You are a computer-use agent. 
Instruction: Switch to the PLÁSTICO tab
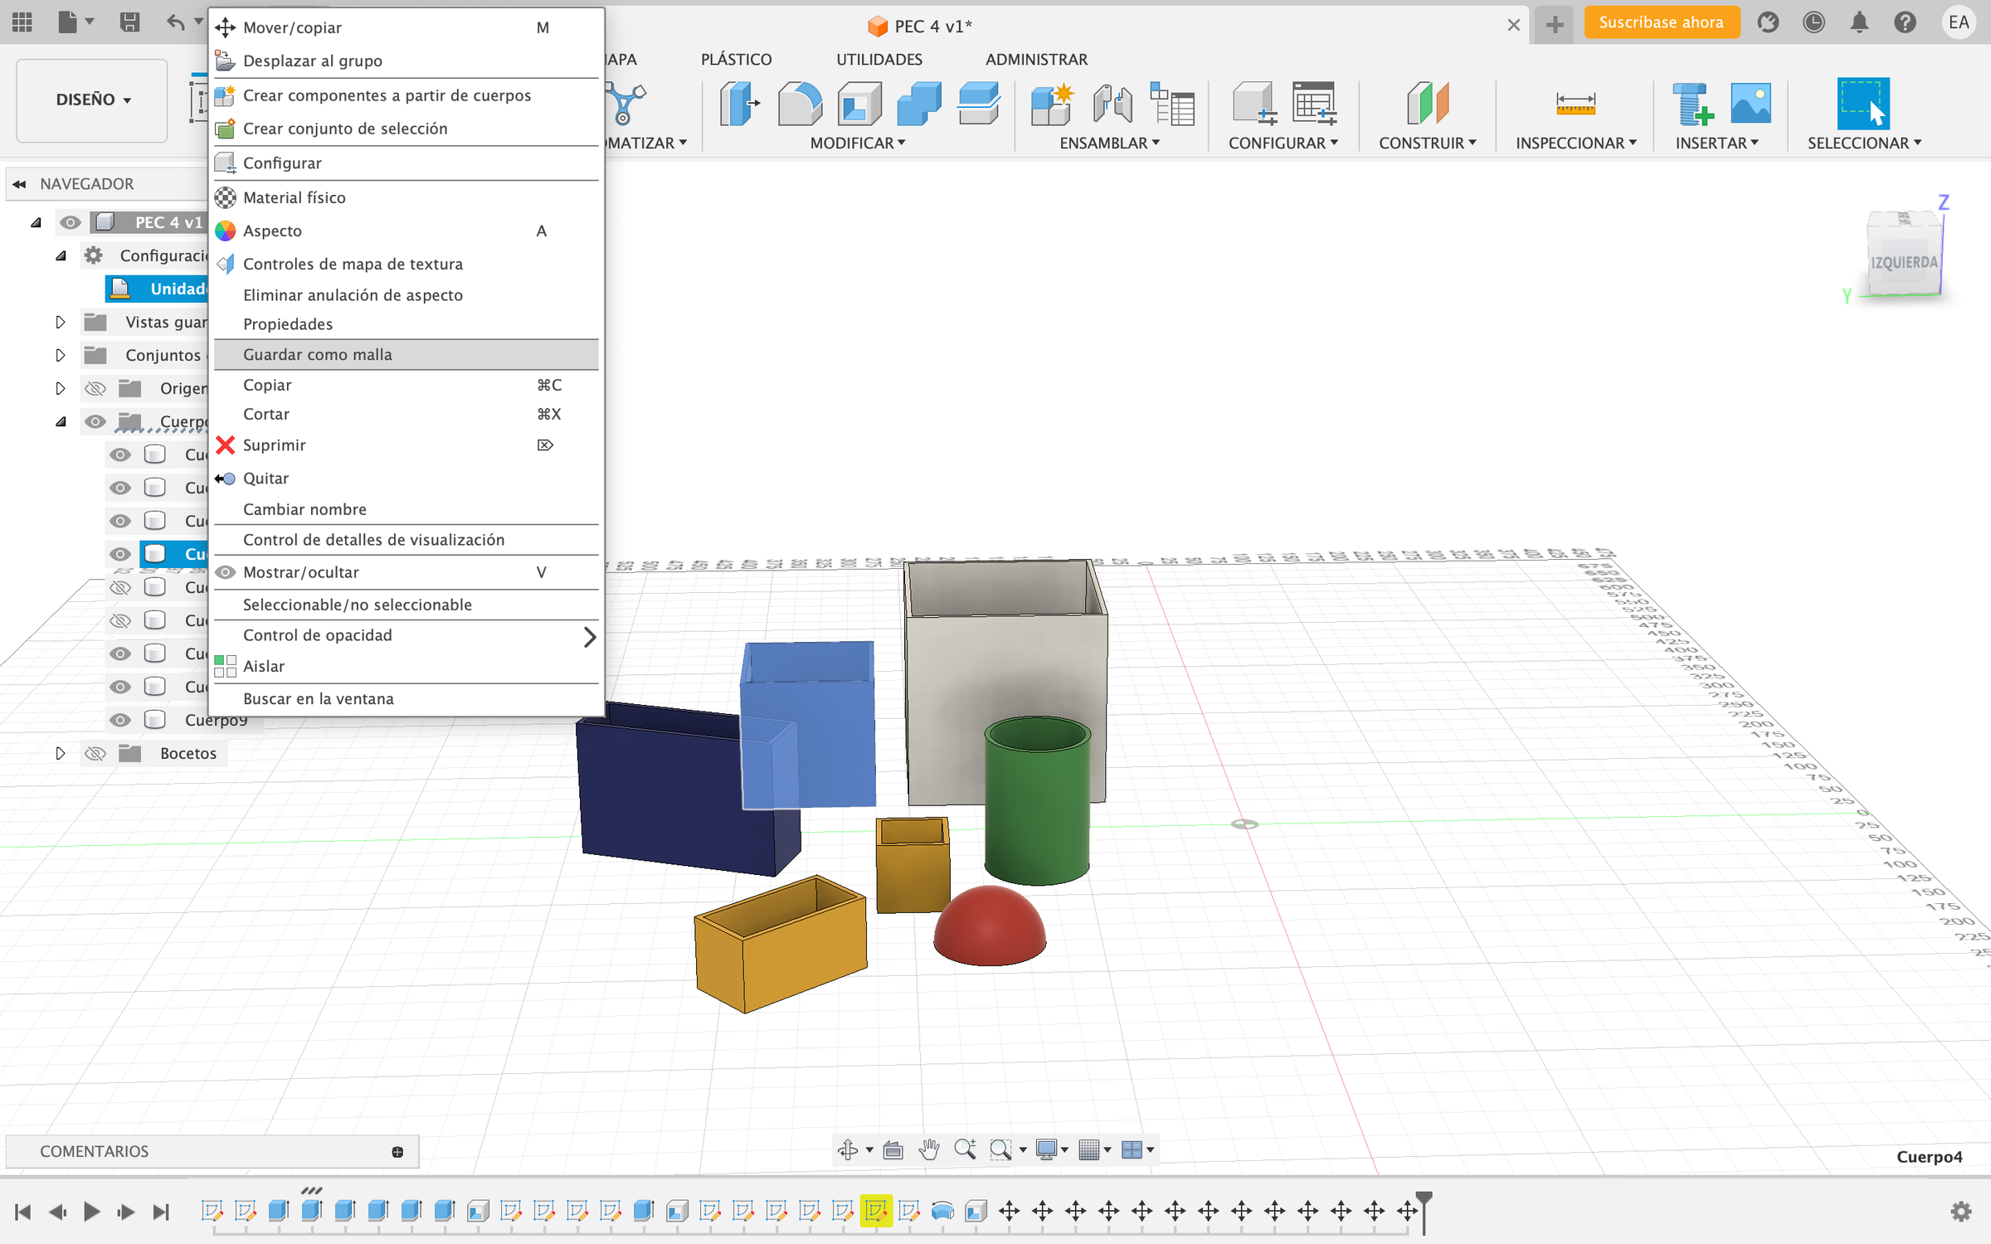736,59
